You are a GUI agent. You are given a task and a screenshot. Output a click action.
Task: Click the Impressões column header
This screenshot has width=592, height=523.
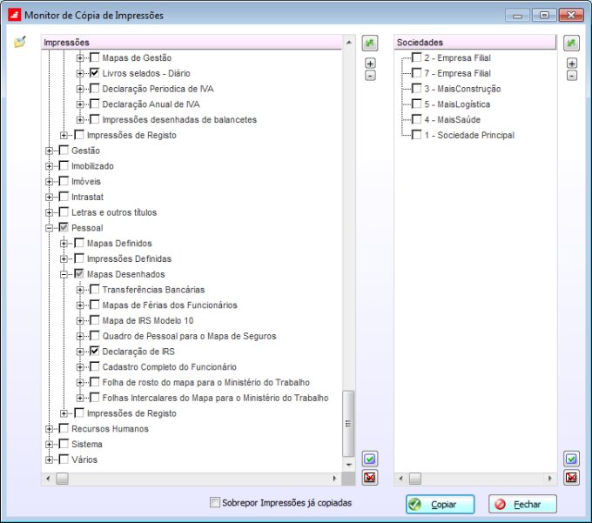tap(192, 43)
